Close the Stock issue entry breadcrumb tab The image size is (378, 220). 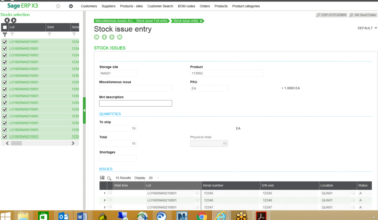pos(202,21)
